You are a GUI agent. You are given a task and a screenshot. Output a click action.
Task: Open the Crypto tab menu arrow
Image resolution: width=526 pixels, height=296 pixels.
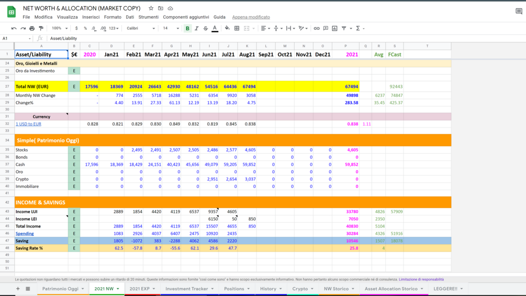pos(312,289)
